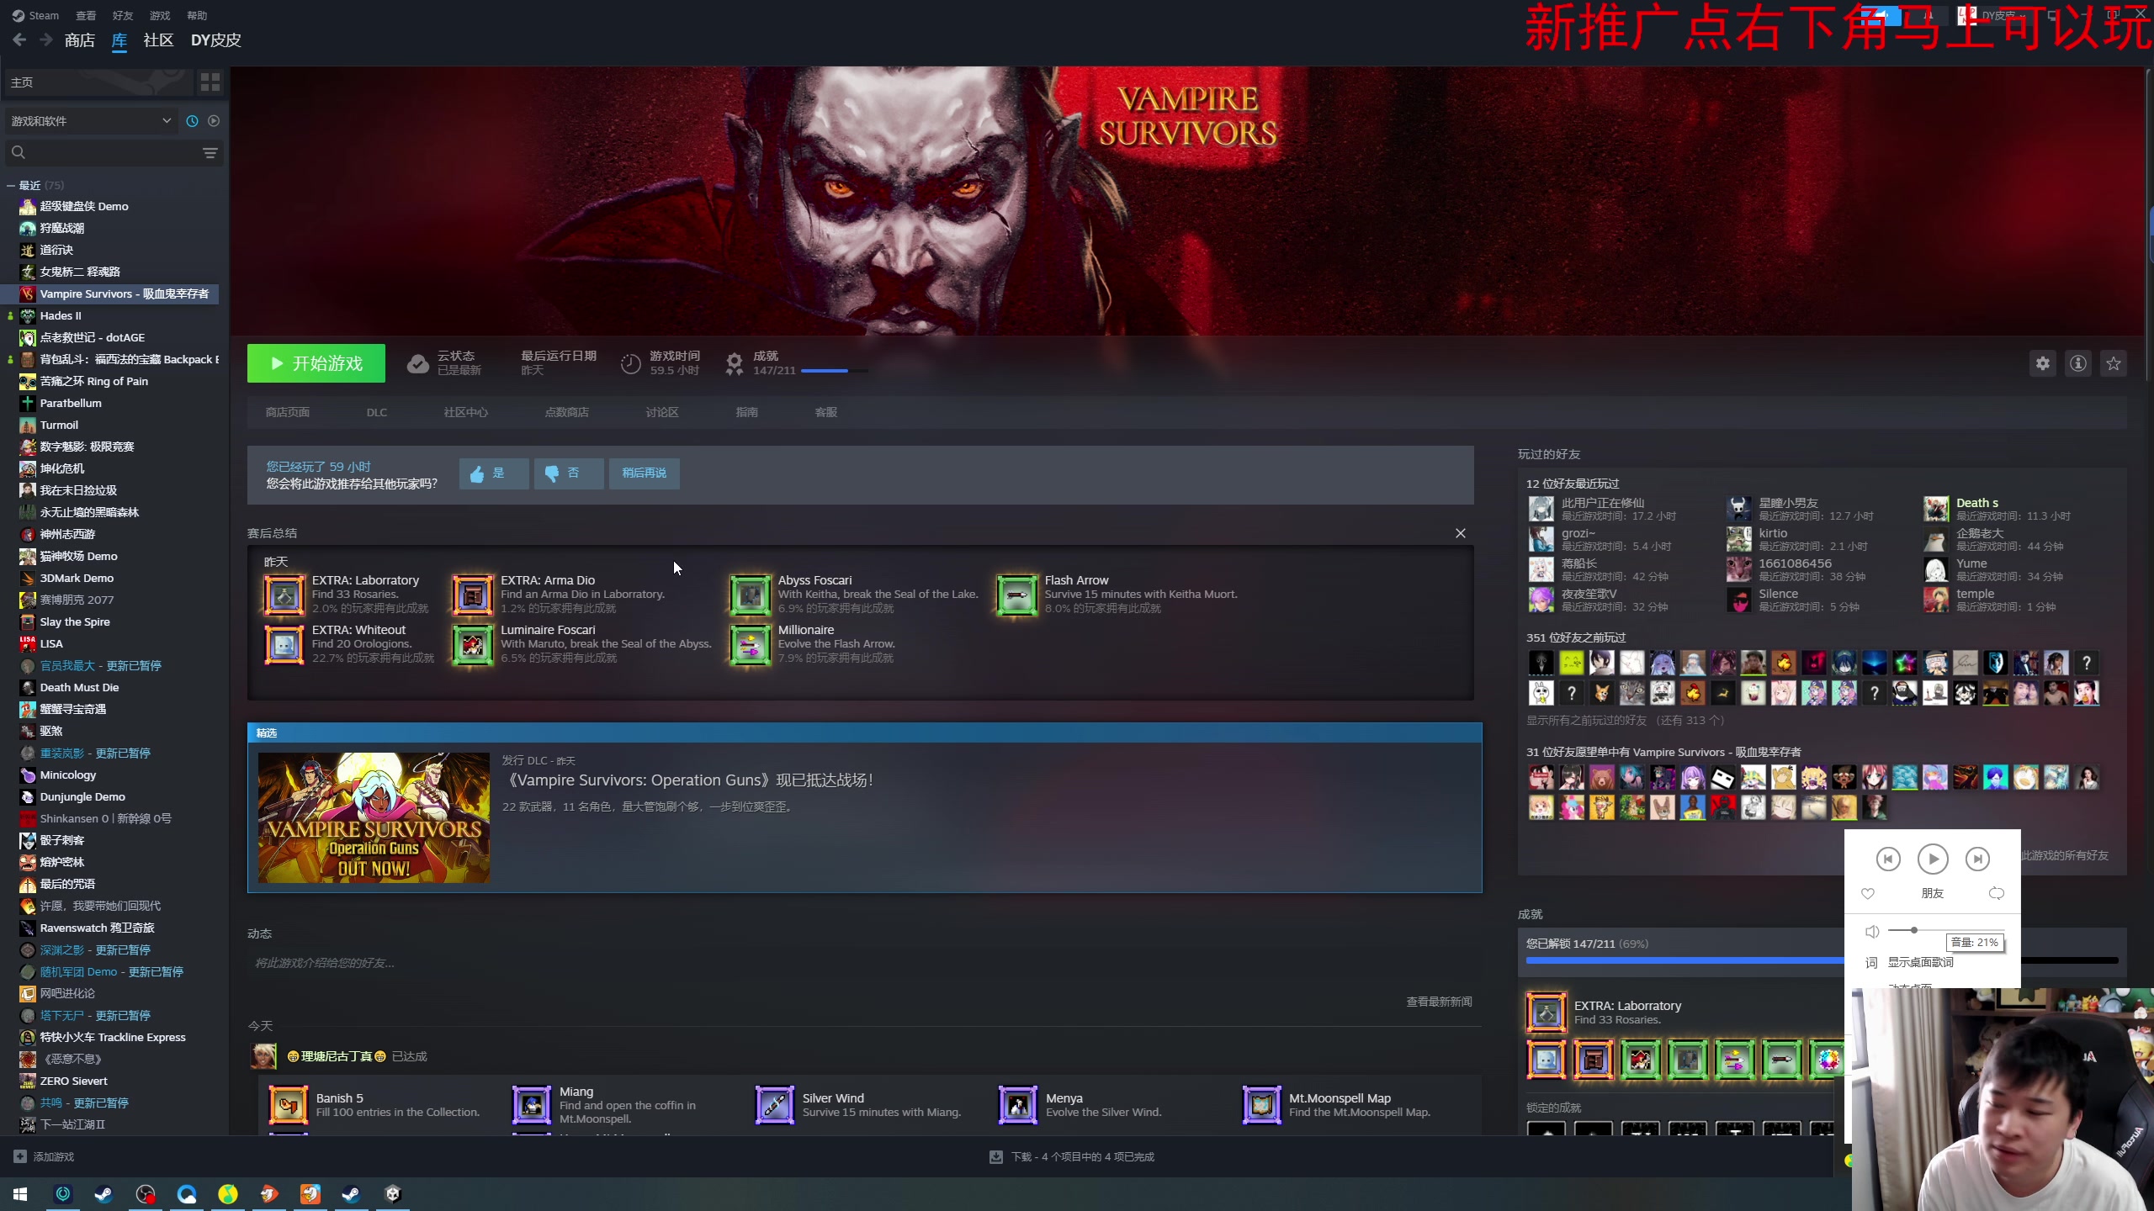Image resolution: width=2154 pixels, height=1211 pixels.
Task: Click Abyss Foscari achievement icon
Action: (x=750, y=595)
